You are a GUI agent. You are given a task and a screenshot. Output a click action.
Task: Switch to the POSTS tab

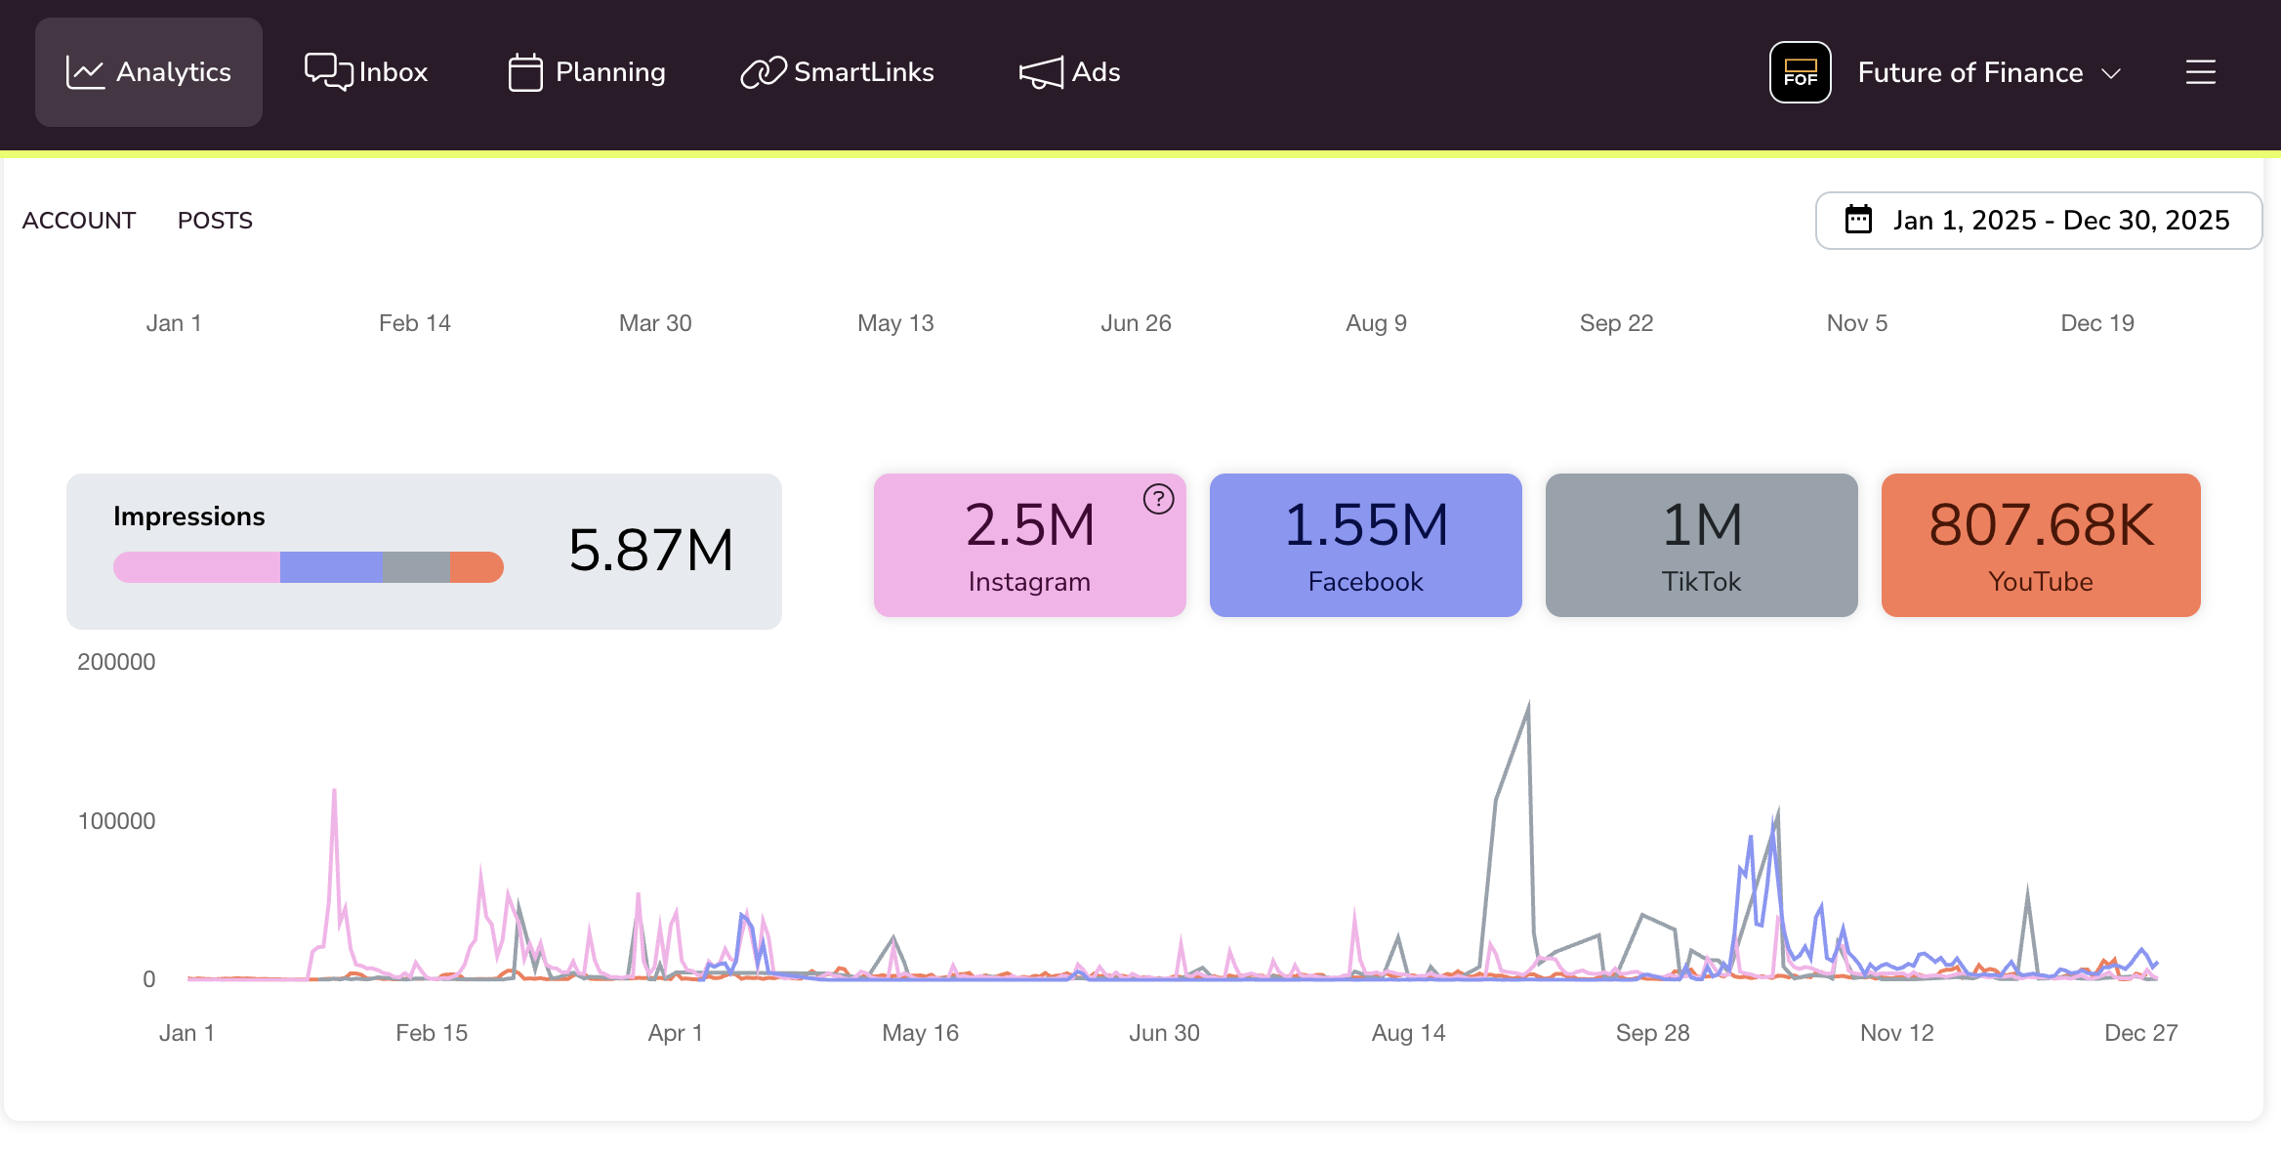215,221
